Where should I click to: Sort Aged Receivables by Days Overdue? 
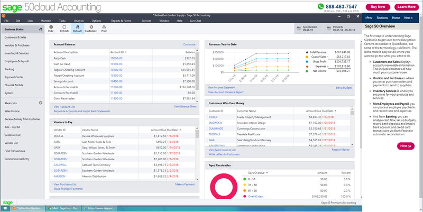pyautogui.click(x=258, y=173)
